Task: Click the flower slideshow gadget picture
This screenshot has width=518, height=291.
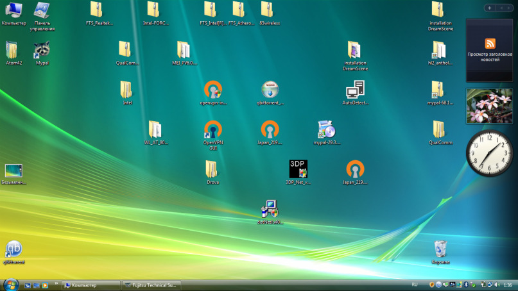Action: (489, 106)
